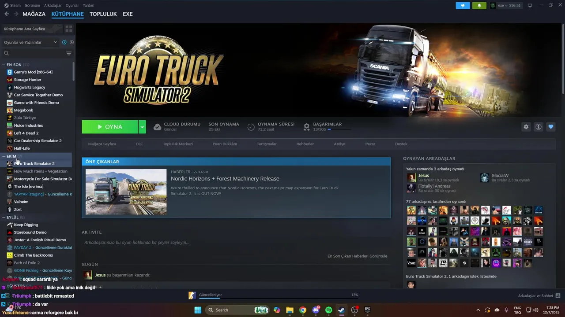Toggle recent activity clock filter
565x317 pixels.
[64, 42]
